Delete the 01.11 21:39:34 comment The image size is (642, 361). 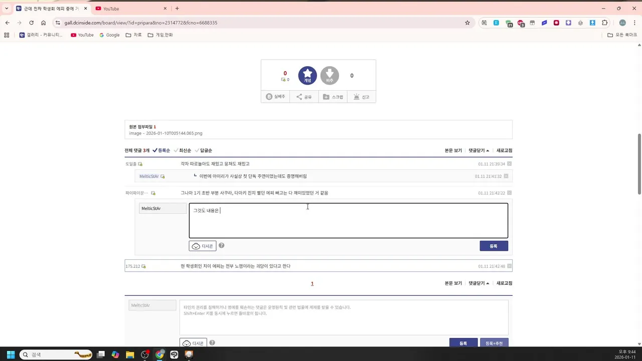[x=510, y=164]
